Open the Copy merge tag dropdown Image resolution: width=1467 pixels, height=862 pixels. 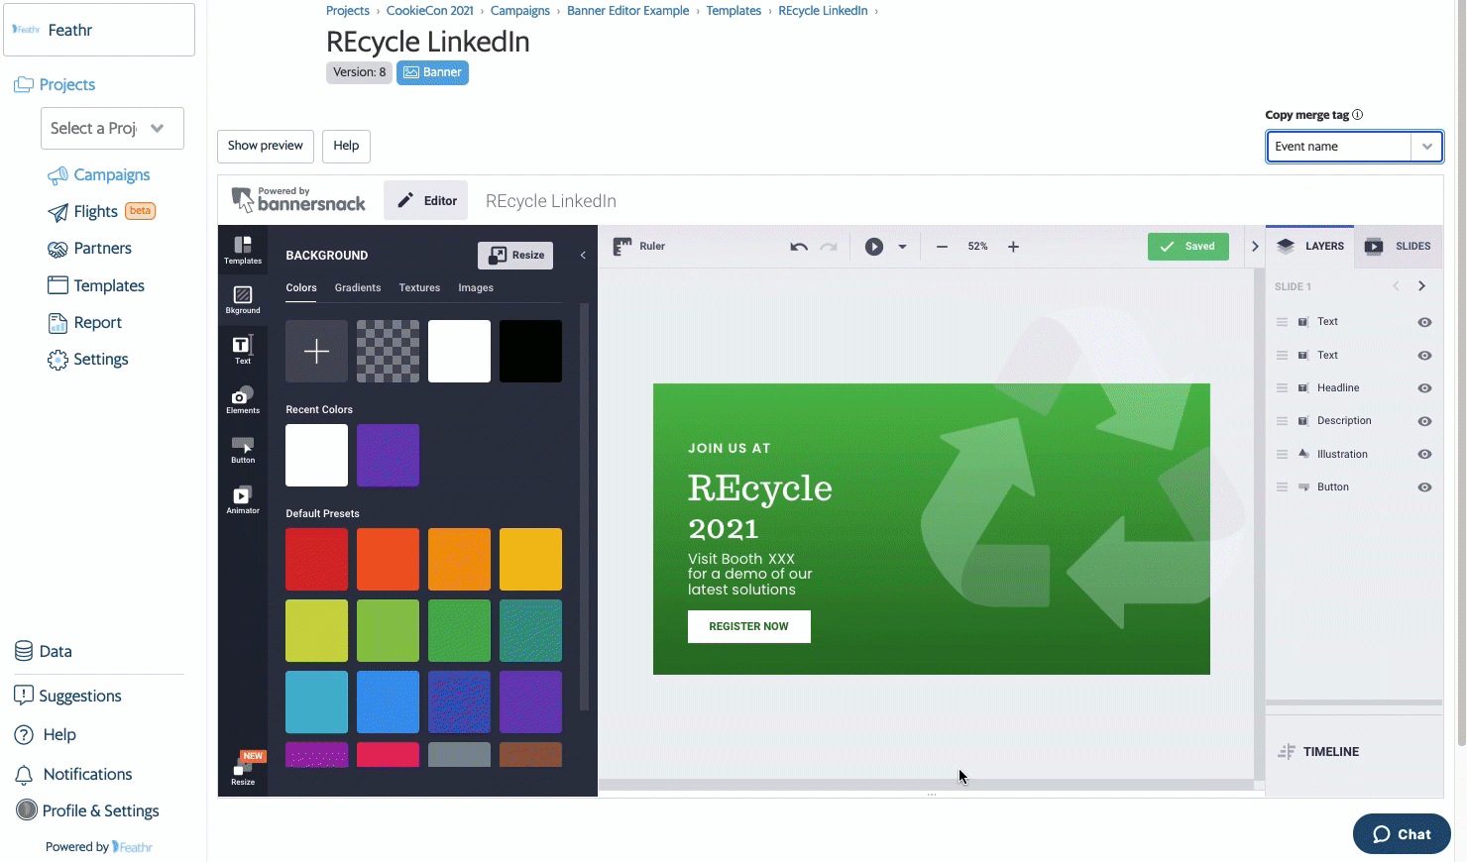click(1354, 147)
